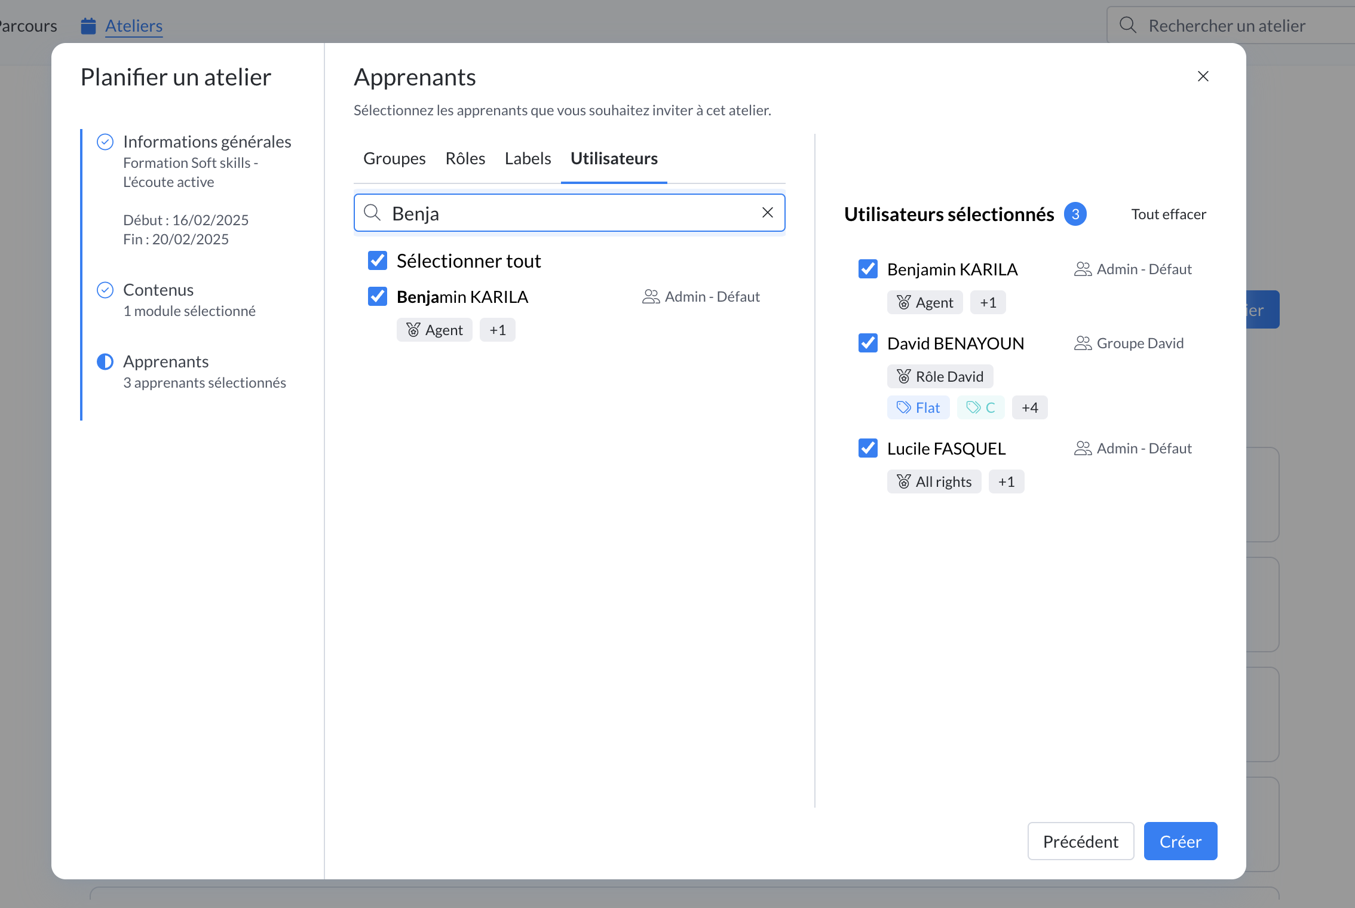The height and width of the screenshot is (908, 1355).
Task: Uncheck Lucile FASQUEL checkbox
Action: [x=867, y=449]
